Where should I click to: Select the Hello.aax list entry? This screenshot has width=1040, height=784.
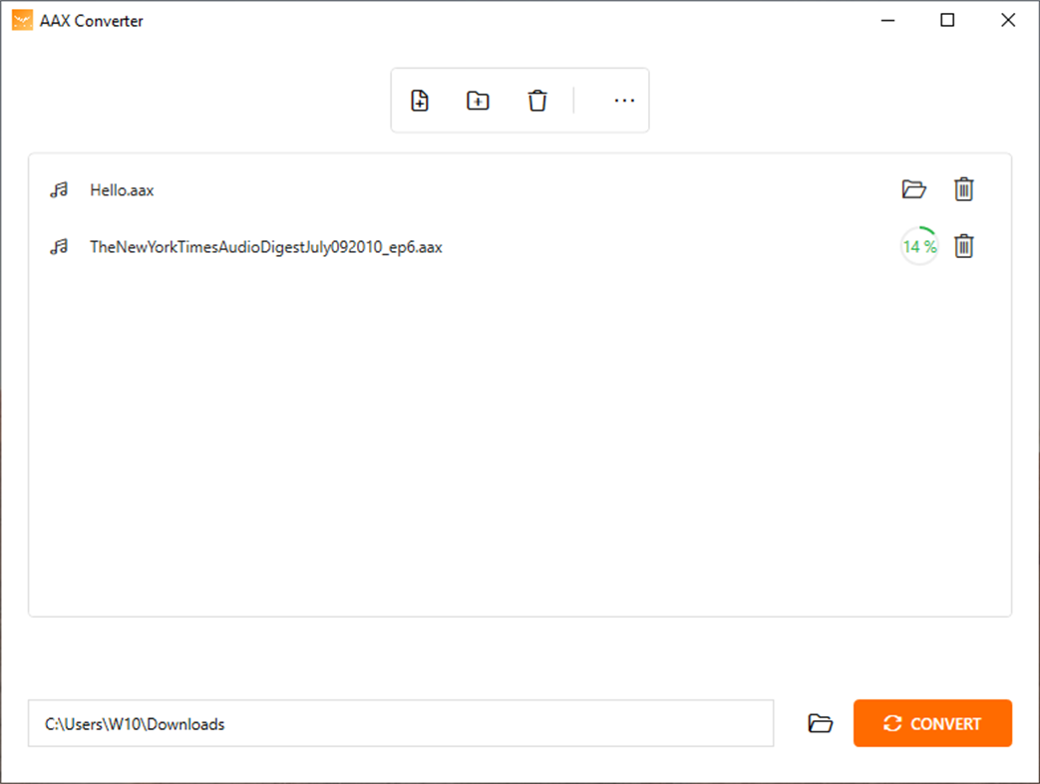click(399, 189)
